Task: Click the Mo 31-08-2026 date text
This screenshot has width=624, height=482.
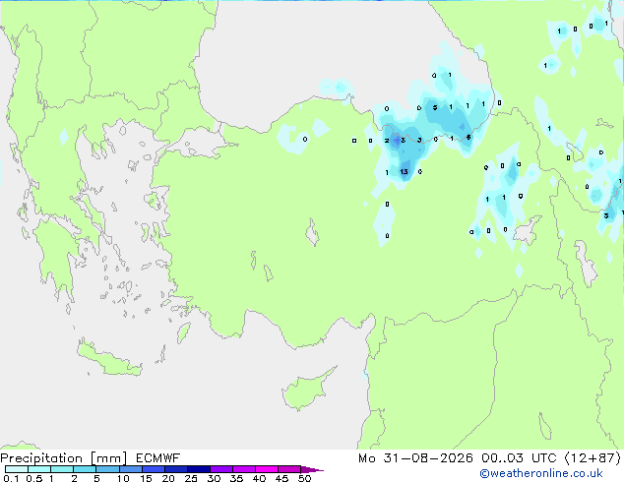Action: (415, 458)
